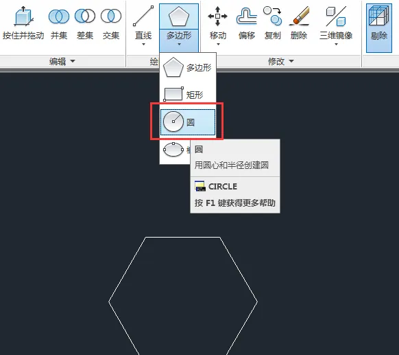The image size is (399, 355).
Task: Click the 3D Mirror (三维镜像) icon
Action: click(x=336, y=16)
